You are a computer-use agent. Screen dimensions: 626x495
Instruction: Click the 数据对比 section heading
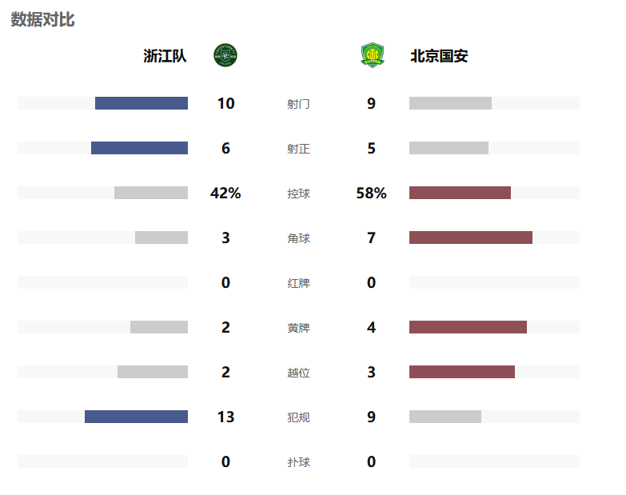point(42,19)
